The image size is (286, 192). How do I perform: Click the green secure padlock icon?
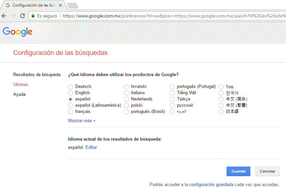point(33,16)
